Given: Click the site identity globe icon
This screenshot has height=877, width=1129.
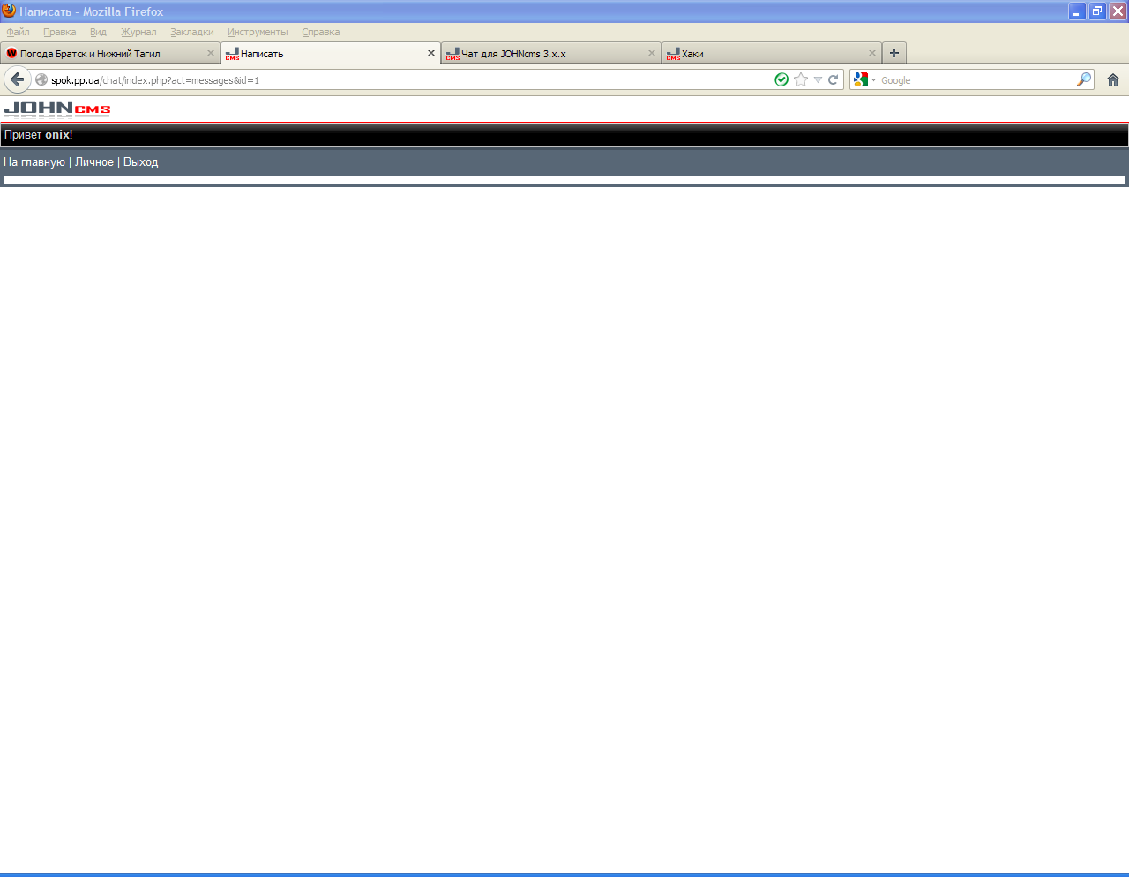Looking at the screenshot, I should click(41, 79).
